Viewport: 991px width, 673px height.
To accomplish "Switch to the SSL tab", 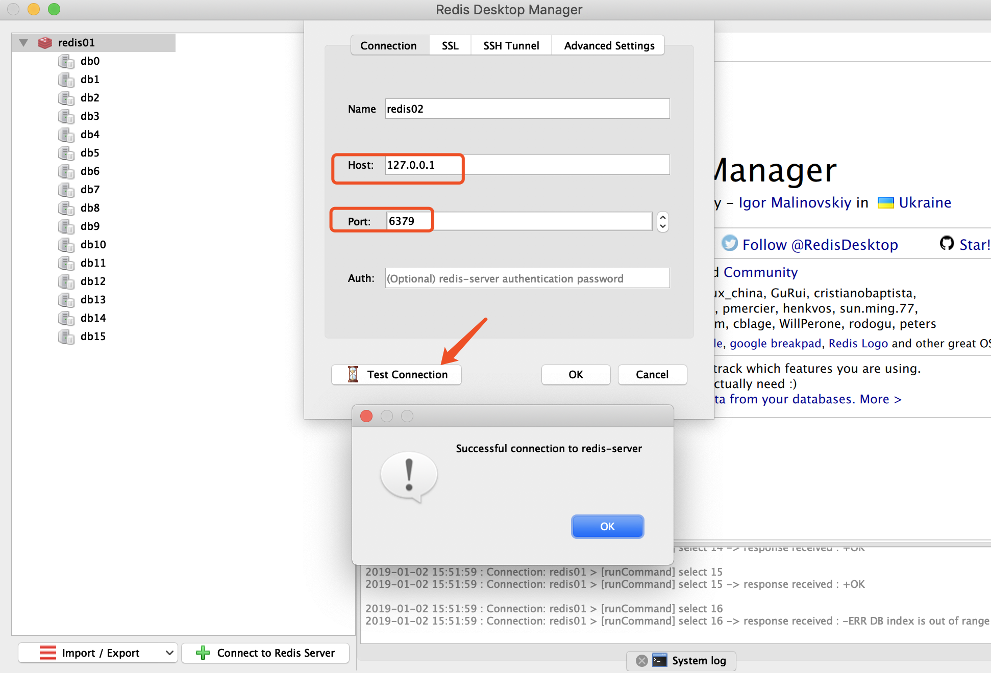I will pos(450,46).
